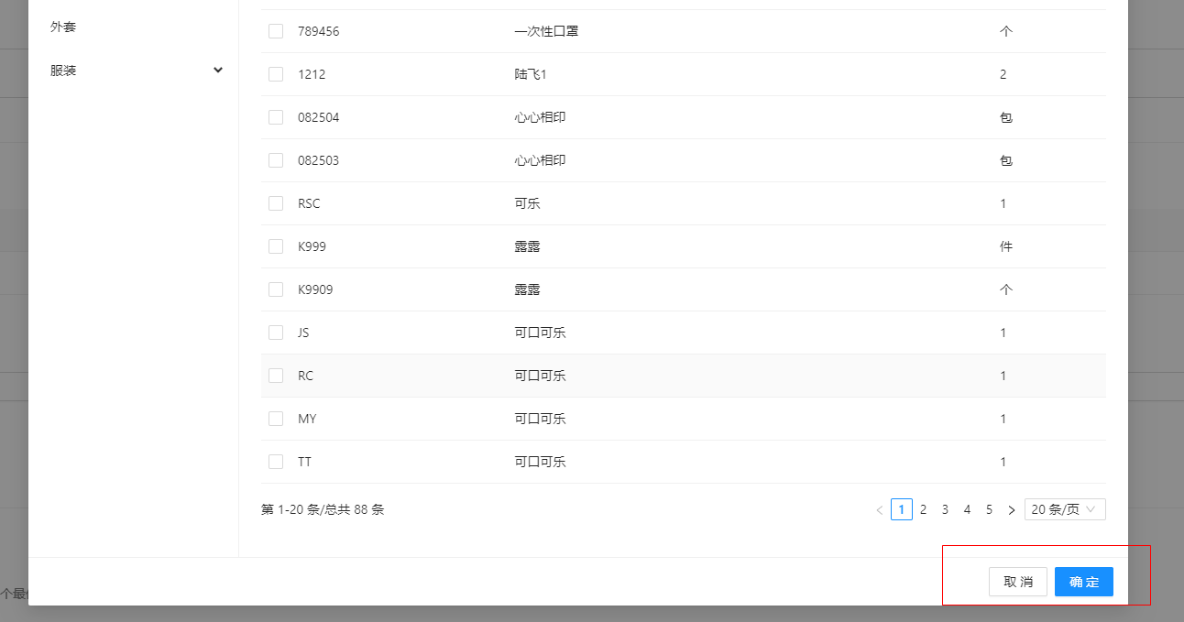Tick the checkbox for row 082503

[x=276, y=160]
